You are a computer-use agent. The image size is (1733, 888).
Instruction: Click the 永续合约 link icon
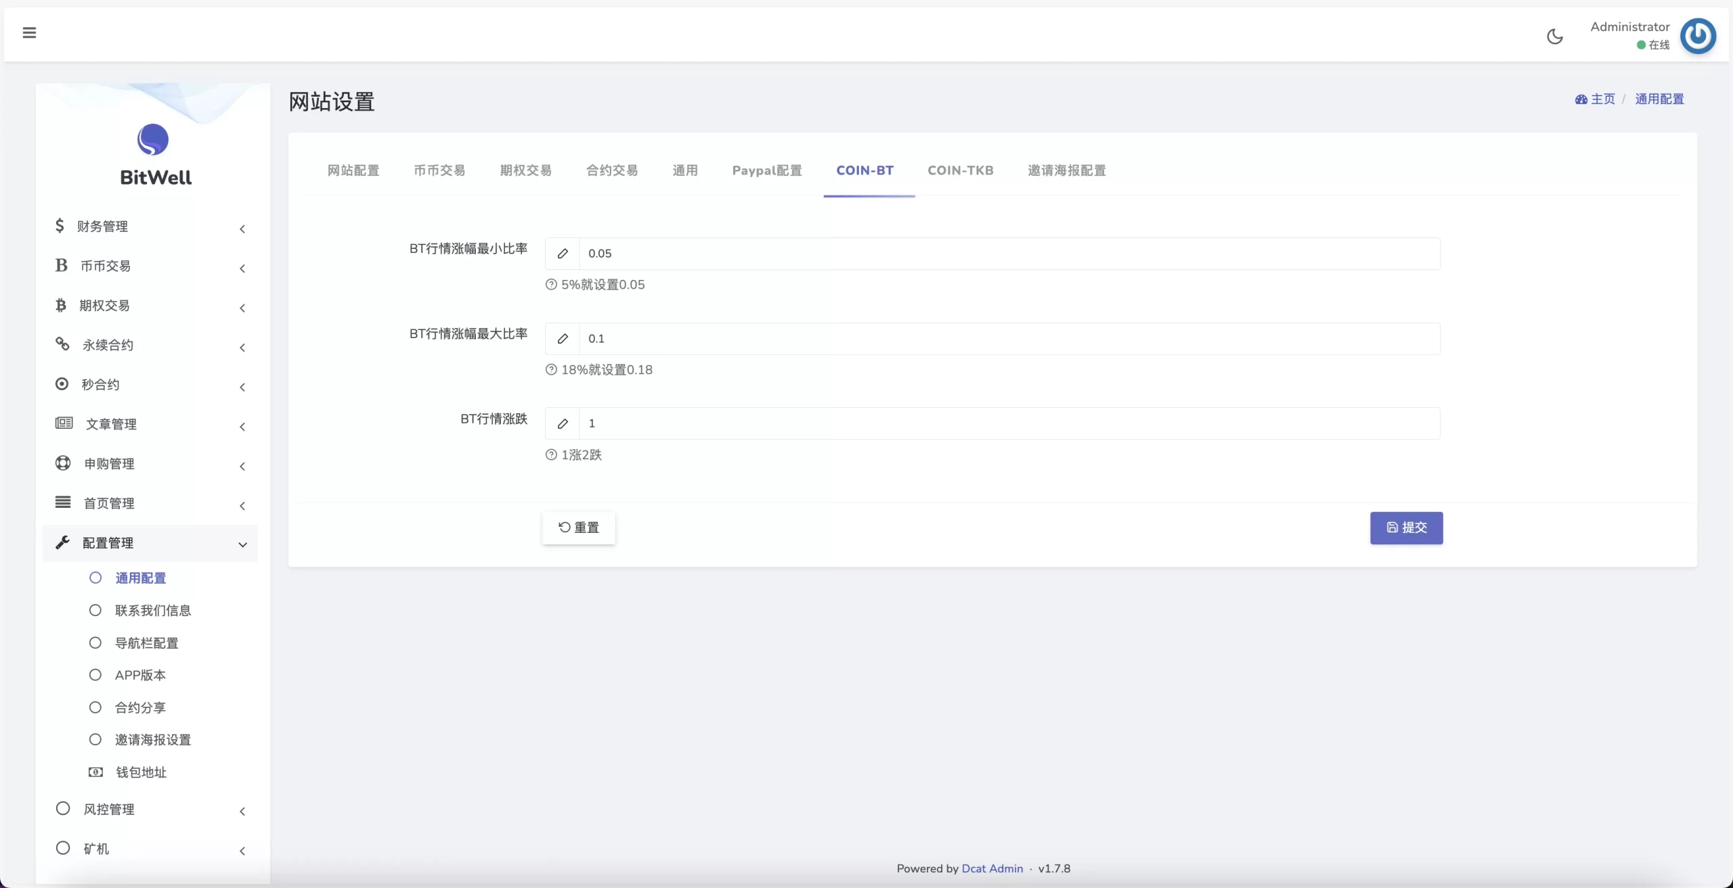(62, 344)
